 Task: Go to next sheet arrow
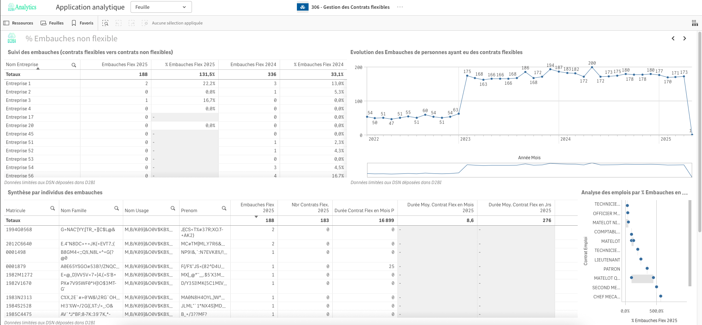[x=684, y=38]
